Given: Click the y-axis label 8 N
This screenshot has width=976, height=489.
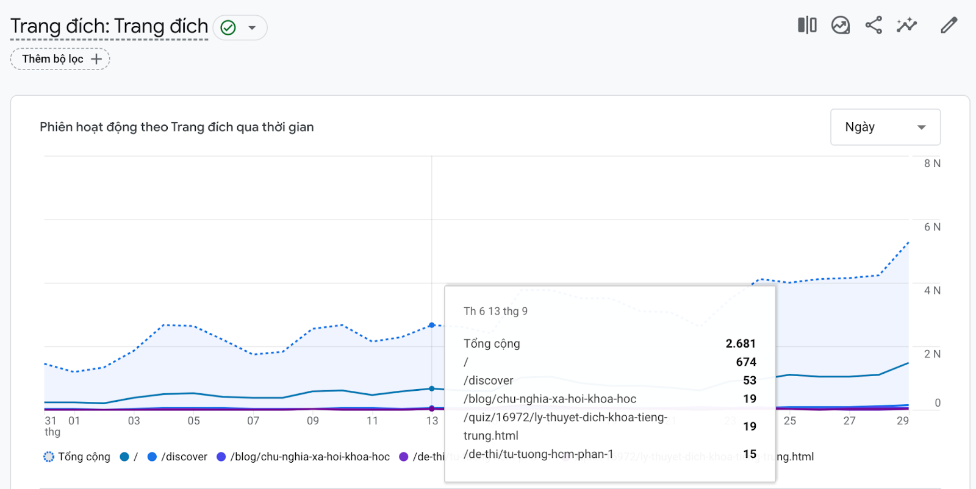Looking at the screenshot, I should point(932,163).
